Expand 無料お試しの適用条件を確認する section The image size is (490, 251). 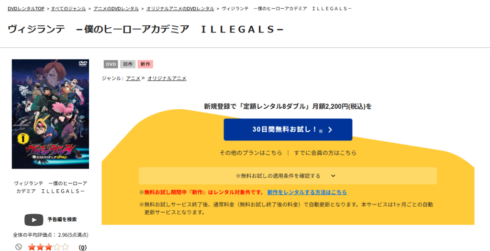(288, 176)
